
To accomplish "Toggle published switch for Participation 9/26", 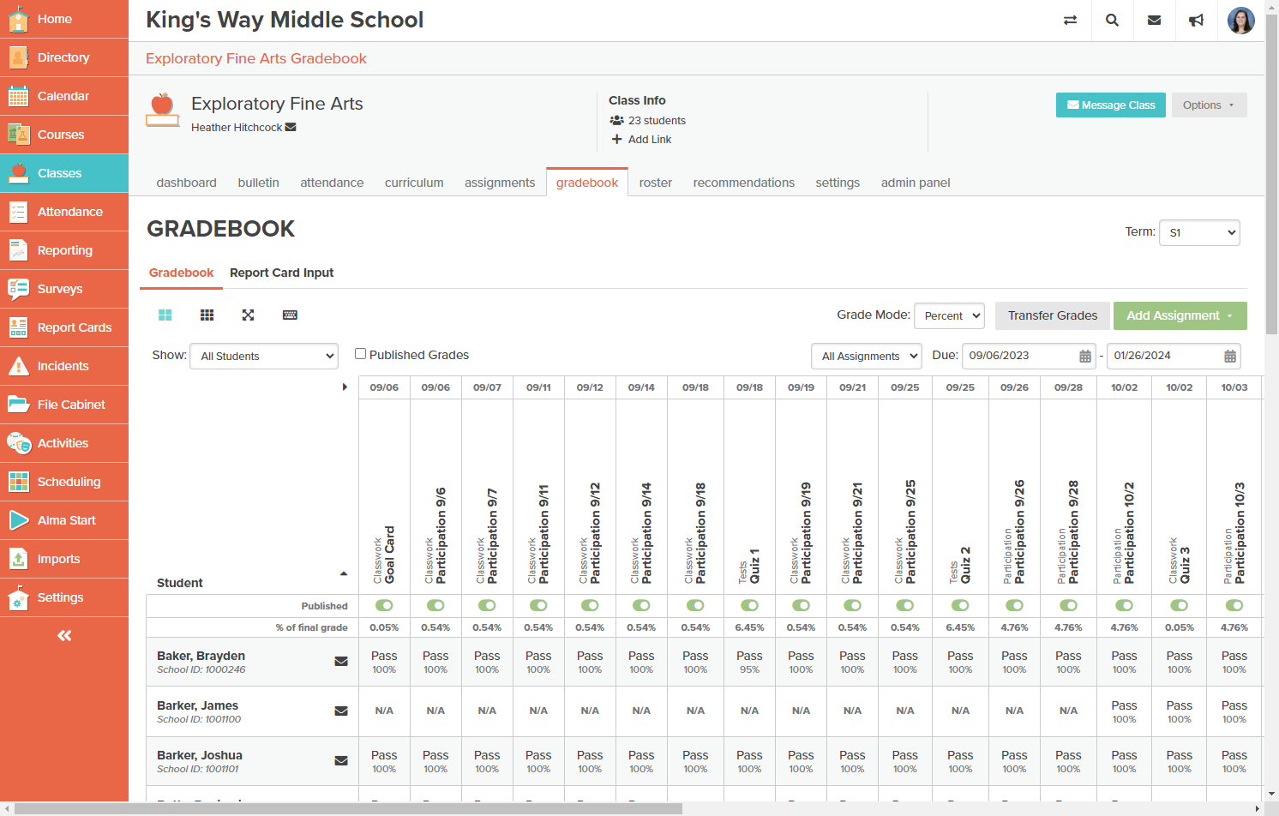I will point(1014,605).
